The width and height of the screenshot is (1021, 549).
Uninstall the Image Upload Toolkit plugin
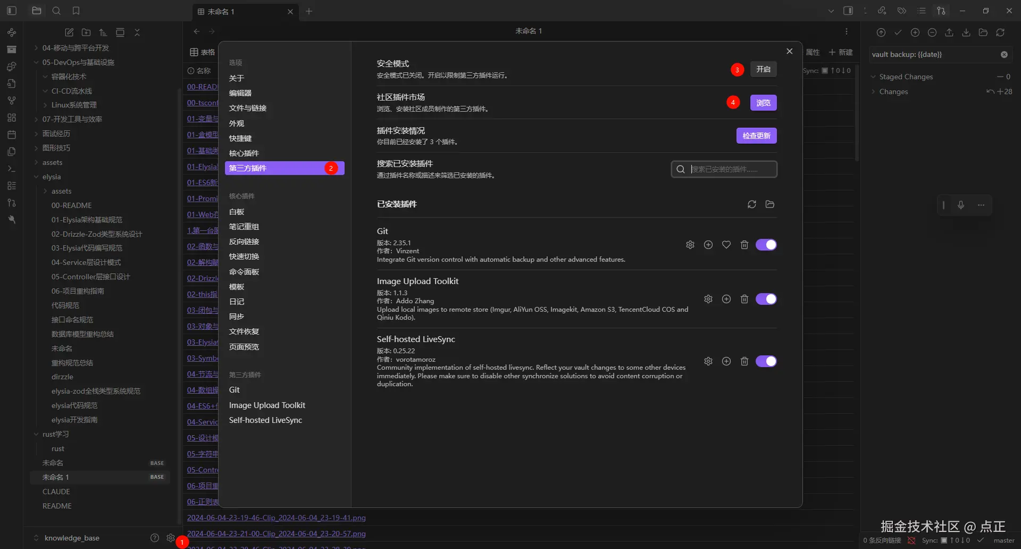744,299
